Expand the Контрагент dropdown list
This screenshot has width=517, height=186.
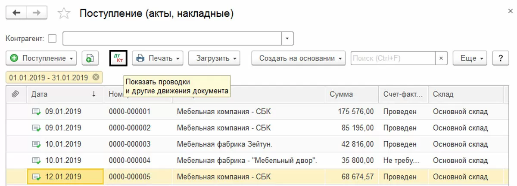point(287,38)
